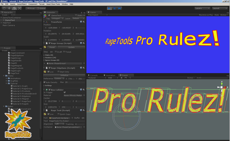
Task: Collapse the Tutorial folder in Project
Action: [x=6, y=83]
